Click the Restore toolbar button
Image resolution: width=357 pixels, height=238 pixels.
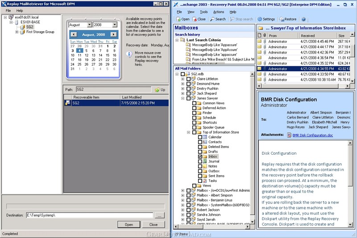tap(288, 19)
